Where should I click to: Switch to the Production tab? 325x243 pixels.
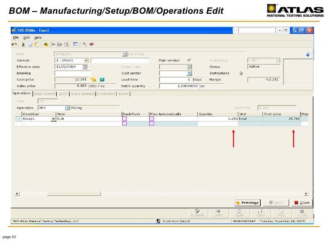pos(106,94)
